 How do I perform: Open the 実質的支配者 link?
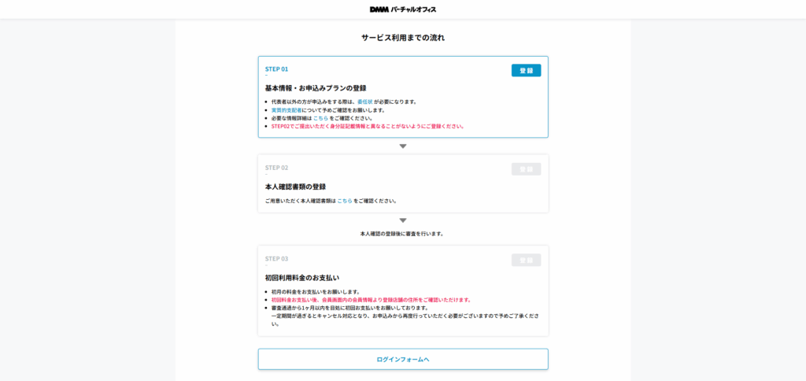coord(287,110)
